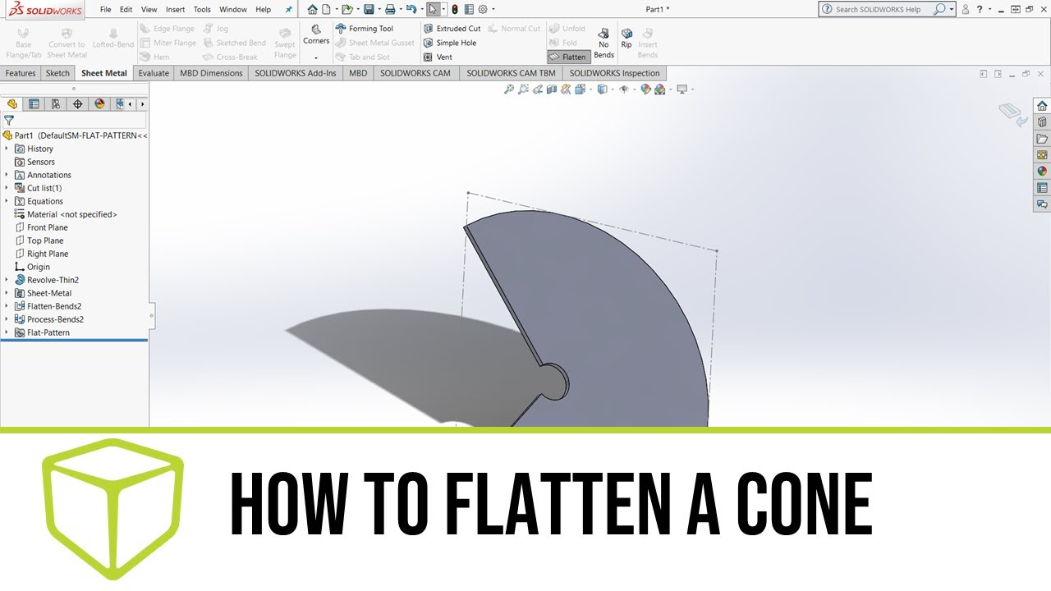Image resolution: width=1051 pixels, height=591 pixels.
Task: Click the Home icon in the top toolbar
Action: (312, 10)
